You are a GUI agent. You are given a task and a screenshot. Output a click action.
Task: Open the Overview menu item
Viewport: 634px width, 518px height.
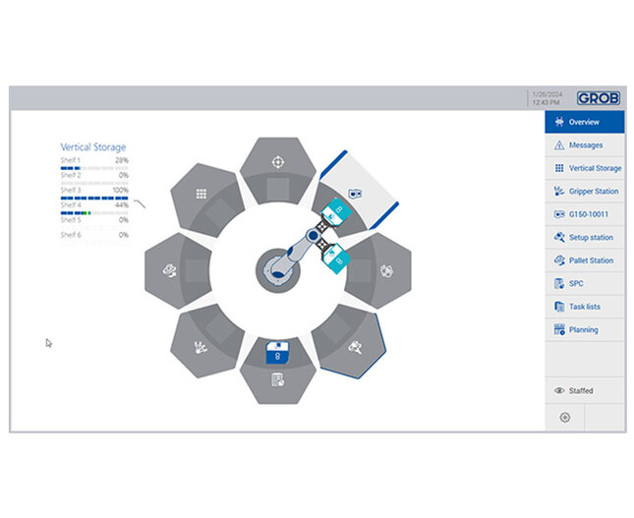coord(584,122)
